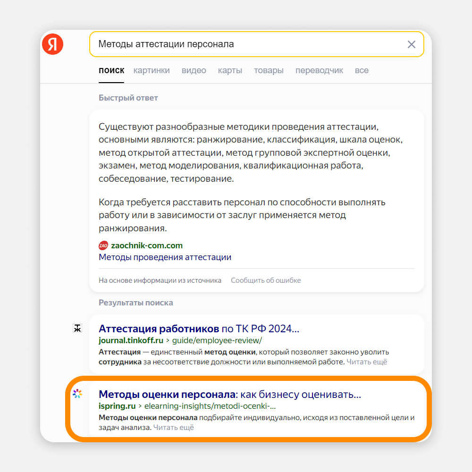Go to the 'товары' tab
This screenshot has width=472, height=472.
pyautogui.click(x=269, y=70)
